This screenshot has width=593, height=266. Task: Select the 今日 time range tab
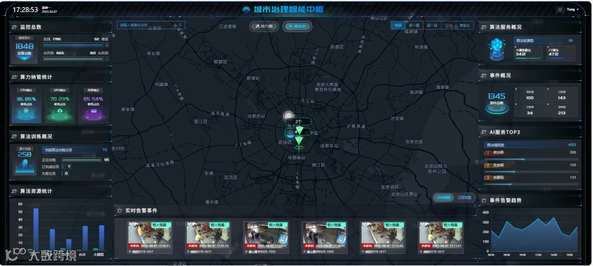point(398,25)
